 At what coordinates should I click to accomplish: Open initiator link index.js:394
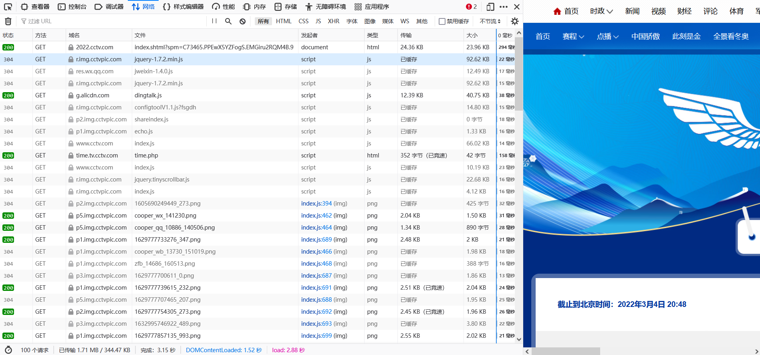[316, 204]
